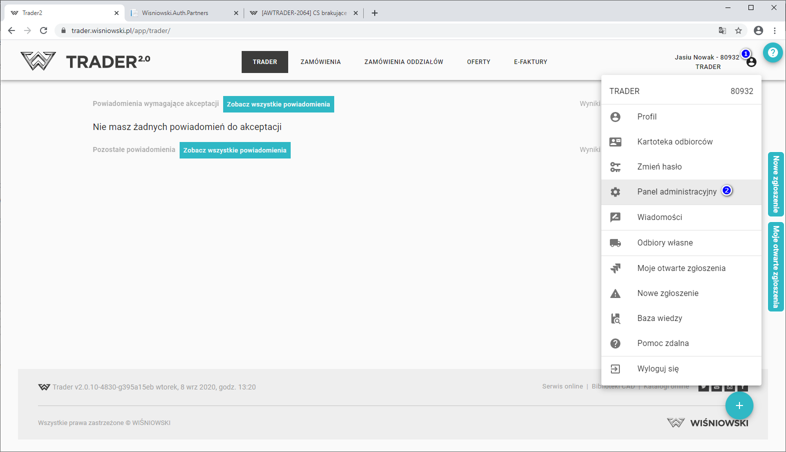
Task: Bookmark this page with the star icon
Action: click(738, 30)
